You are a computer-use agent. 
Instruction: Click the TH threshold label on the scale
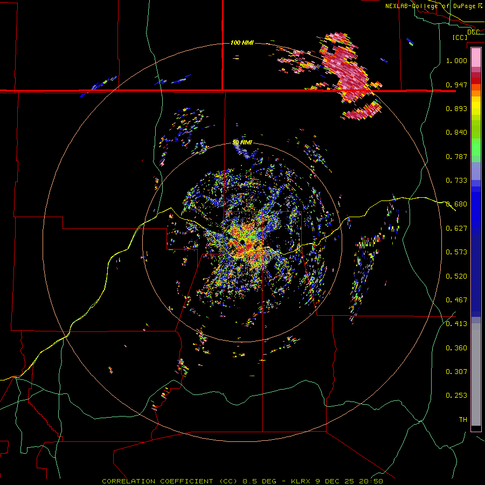(463, 420)
